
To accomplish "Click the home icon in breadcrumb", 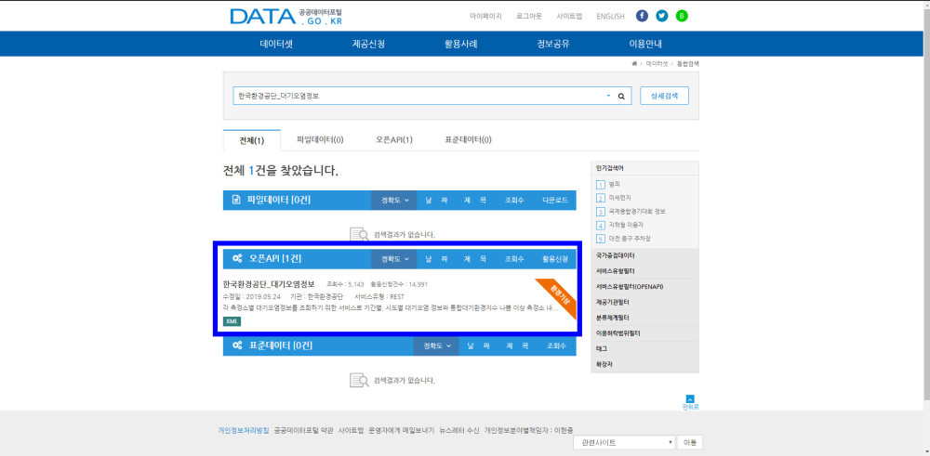I will [634, 63].
